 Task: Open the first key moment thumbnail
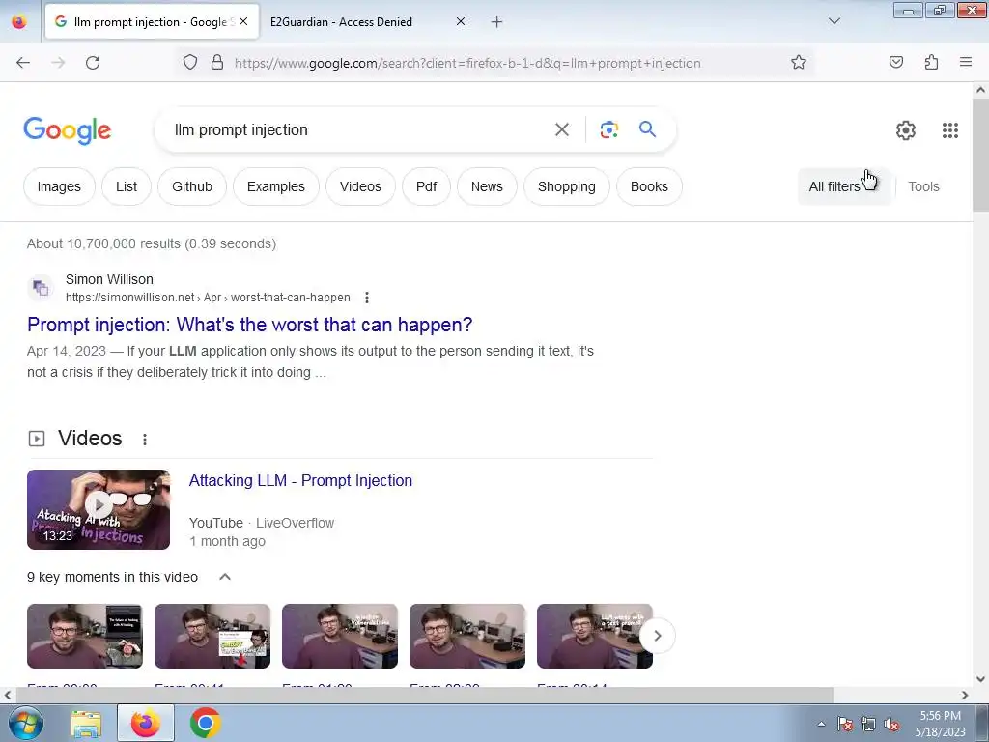pyautogui.click(x=85, y=636)
